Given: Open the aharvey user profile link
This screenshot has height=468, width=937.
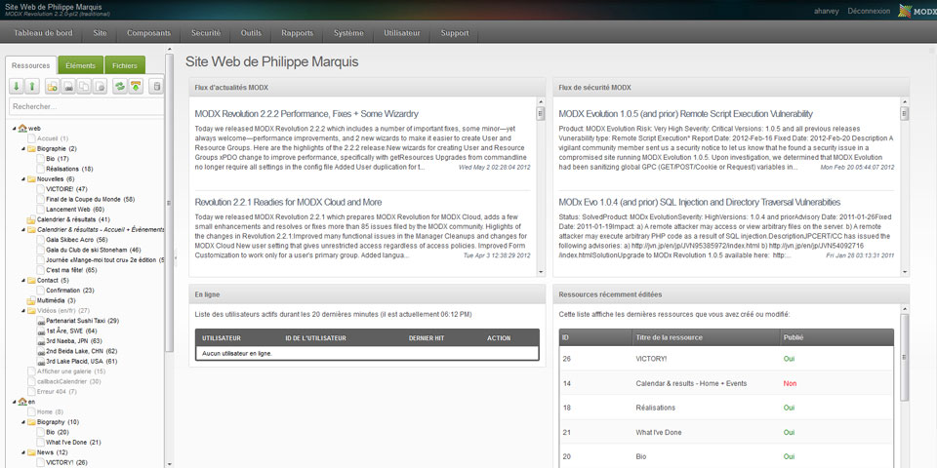Looking at the screenshot, I should pyautogui.click(x=827, y=12).
